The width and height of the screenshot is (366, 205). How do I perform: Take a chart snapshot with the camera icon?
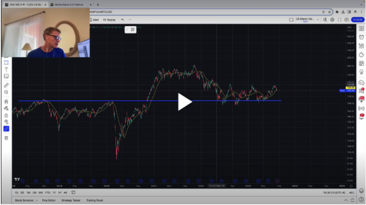(x=346, y=19)
